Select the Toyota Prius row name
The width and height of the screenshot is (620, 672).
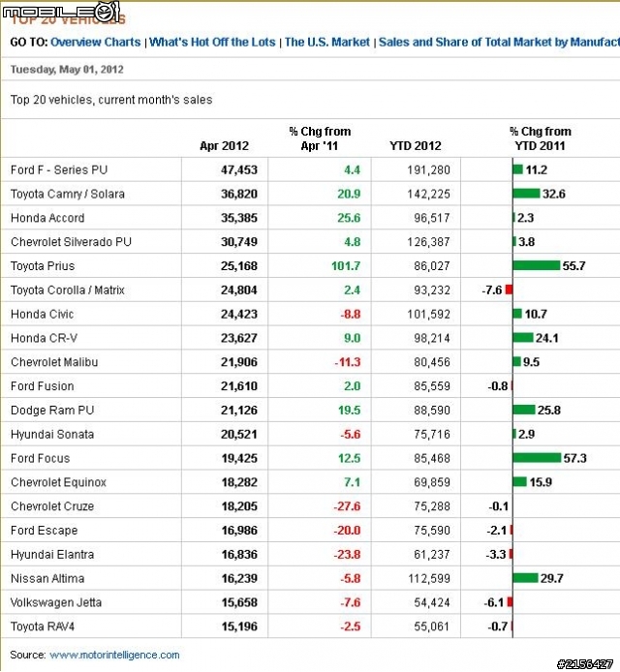(x=43, y=265)
